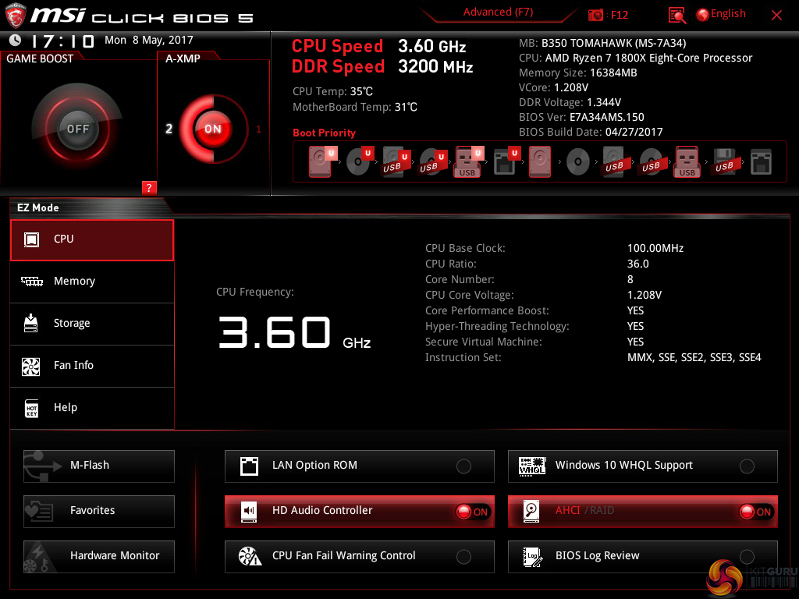Open the Favorites button

click(99, 512)
